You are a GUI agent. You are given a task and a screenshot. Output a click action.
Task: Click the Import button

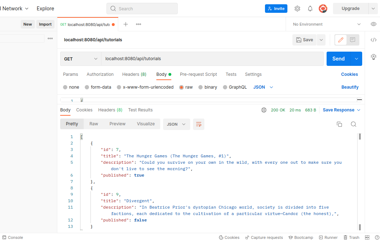point(45,24)
